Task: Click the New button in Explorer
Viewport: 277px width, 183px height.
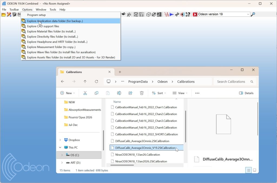Action: 67,93
